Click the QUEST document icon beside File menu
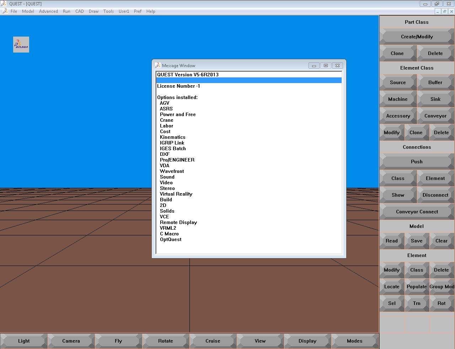This screenshot has height=349, width=455. (x=5, y=11)
